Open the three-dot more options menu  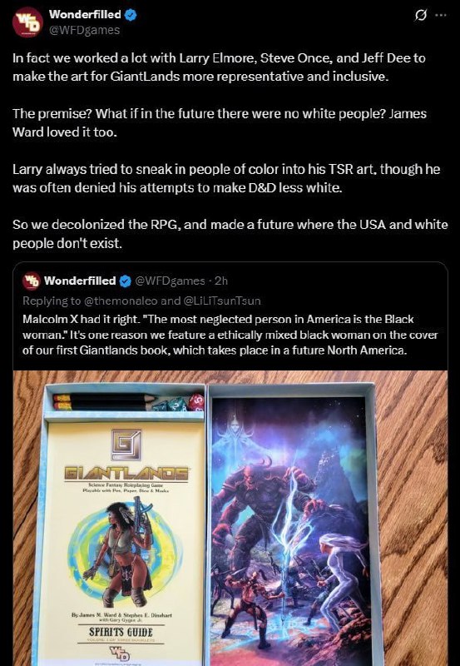pyautogui.click(x=441, y=15)
